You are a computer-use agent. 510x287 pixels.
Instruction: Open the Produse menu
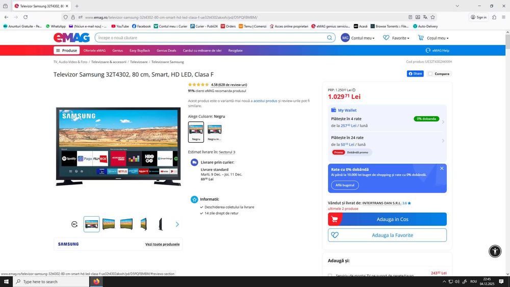point(67,50)
